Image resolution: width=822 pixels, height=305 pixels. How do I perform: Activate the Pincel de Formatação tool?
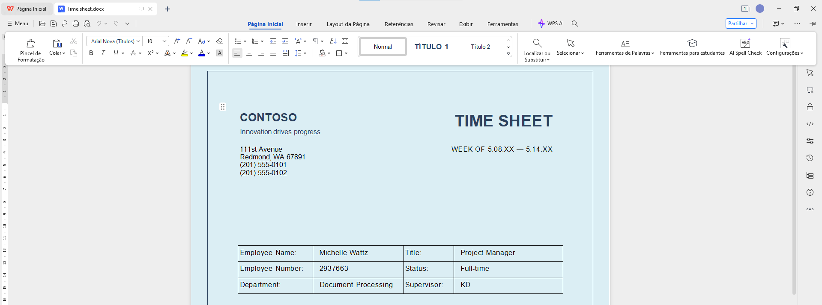(31, 50)
